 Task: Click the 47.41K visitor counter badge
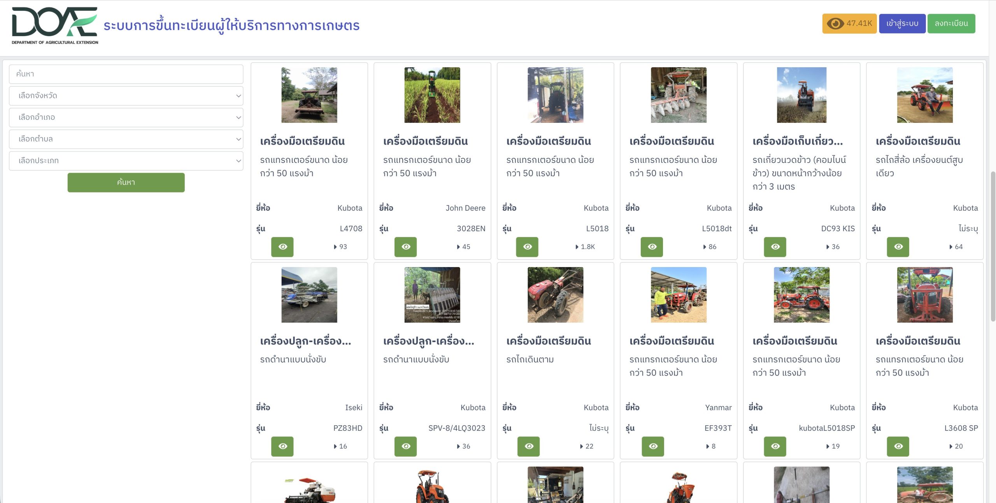[849, 23]
